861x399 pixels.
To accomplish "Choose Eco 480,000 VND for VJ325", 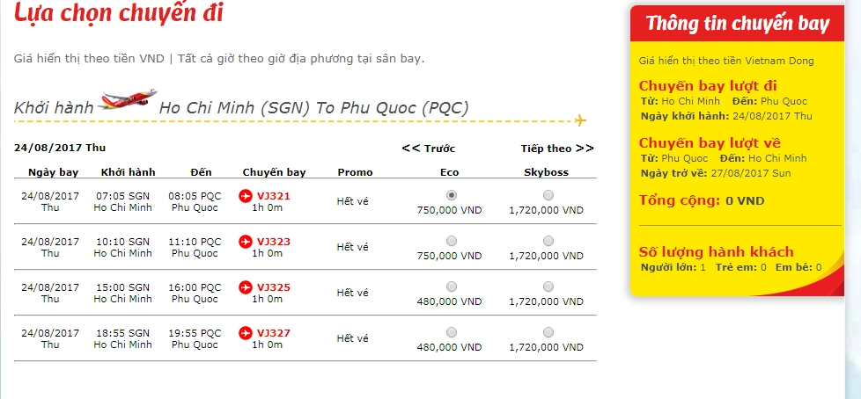I will click(452, 287).
